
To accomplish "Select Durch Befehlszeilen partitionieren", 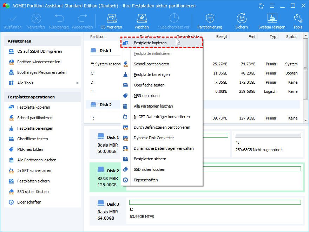I will [x=162, y=128].
